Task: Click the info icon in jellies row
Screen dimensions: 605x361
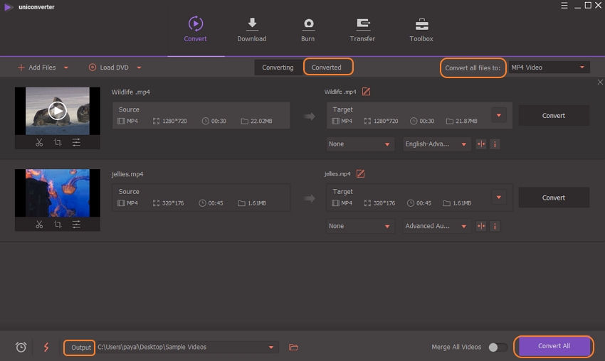Action: [x=495, y=226]
